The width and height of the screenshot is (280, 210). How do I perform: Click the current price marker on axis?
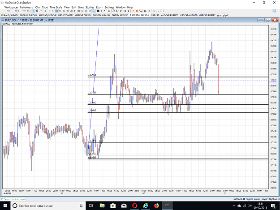tap(273, 81)
